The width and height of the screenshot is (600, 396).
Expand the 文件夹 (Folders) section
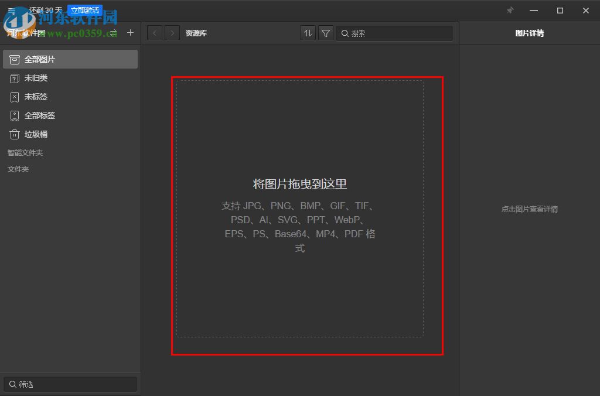click(18, 169)
